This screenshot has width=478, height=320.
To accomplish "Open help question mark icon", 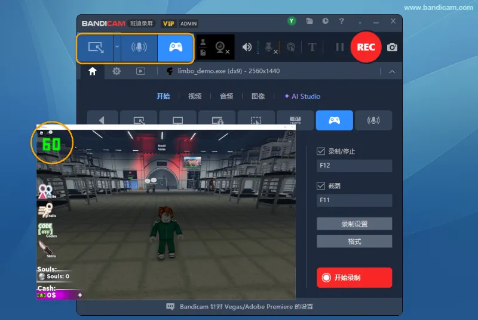I will pyautogui.click(x=341, y=21).
